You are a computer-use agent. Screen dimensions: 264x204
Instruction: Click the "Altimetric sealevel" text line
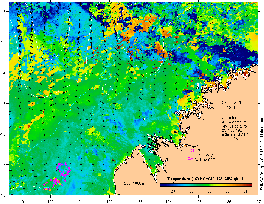[237, 118]
